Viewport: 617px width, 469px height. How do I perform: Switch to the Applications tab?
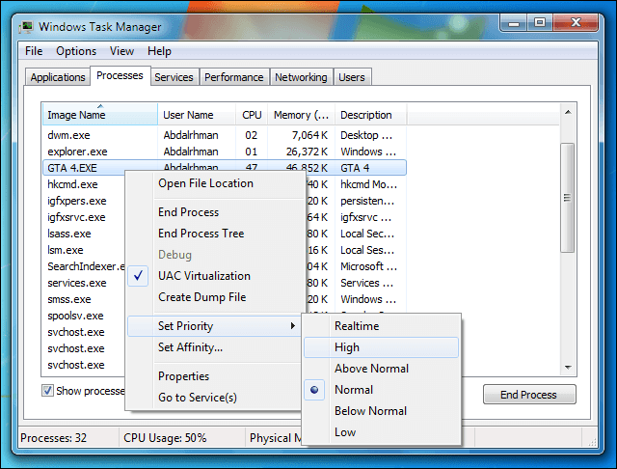58,77
